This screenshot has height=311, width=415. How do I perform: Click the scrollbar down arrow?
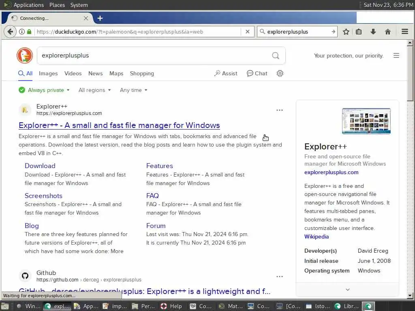click(x=410, y=296)
